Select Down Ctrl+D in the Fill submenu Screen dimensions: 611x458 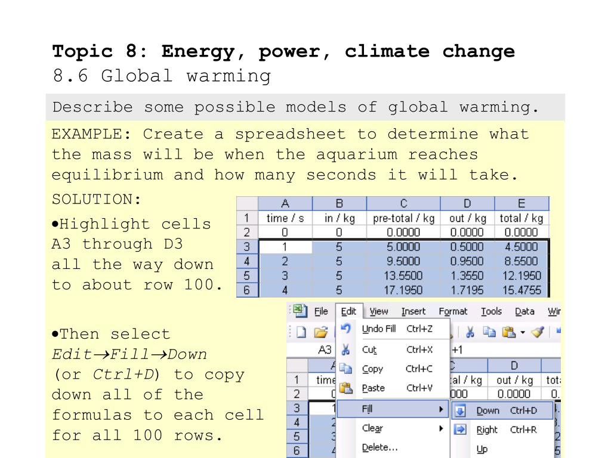coord(502,411)
